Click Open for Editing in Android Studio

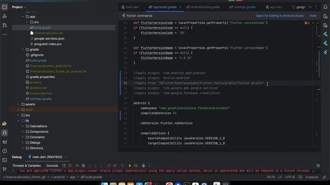coord(279,16)
